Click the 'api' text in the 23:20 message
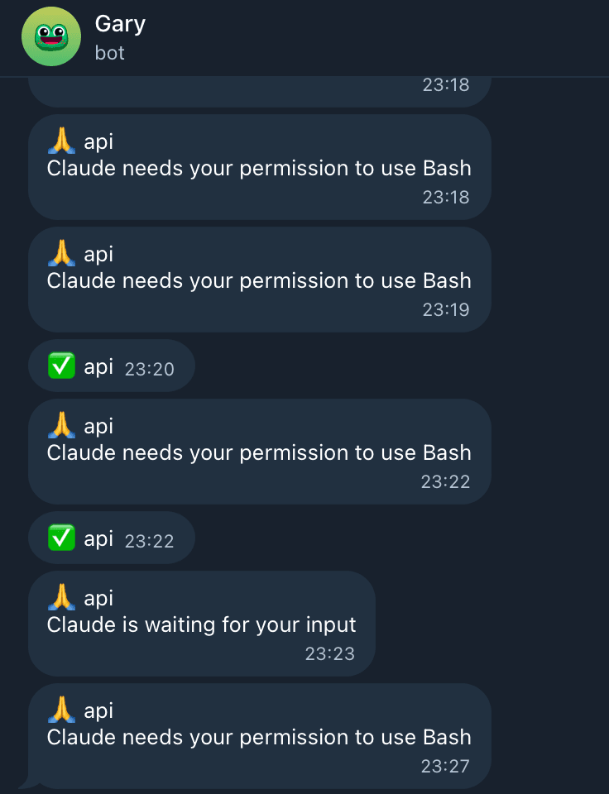609x794 pixels. pyautogui.click(x=99, y=366)
